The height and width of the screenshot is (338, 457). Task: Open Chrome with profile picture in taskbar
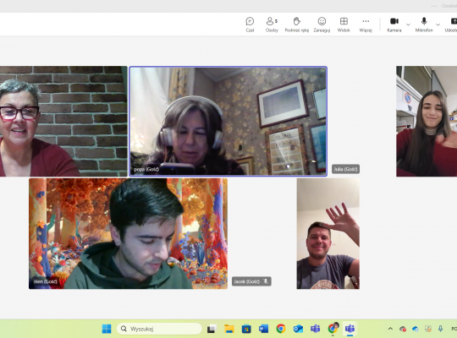point(333,329)
